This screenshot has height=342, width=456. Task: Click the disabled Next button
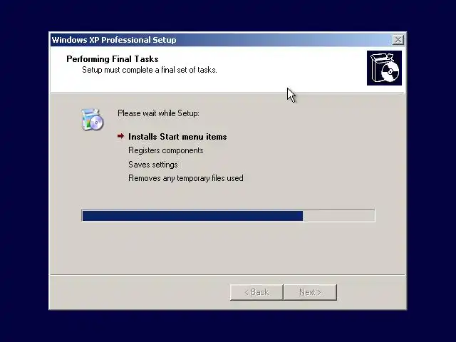pos(310,292)
